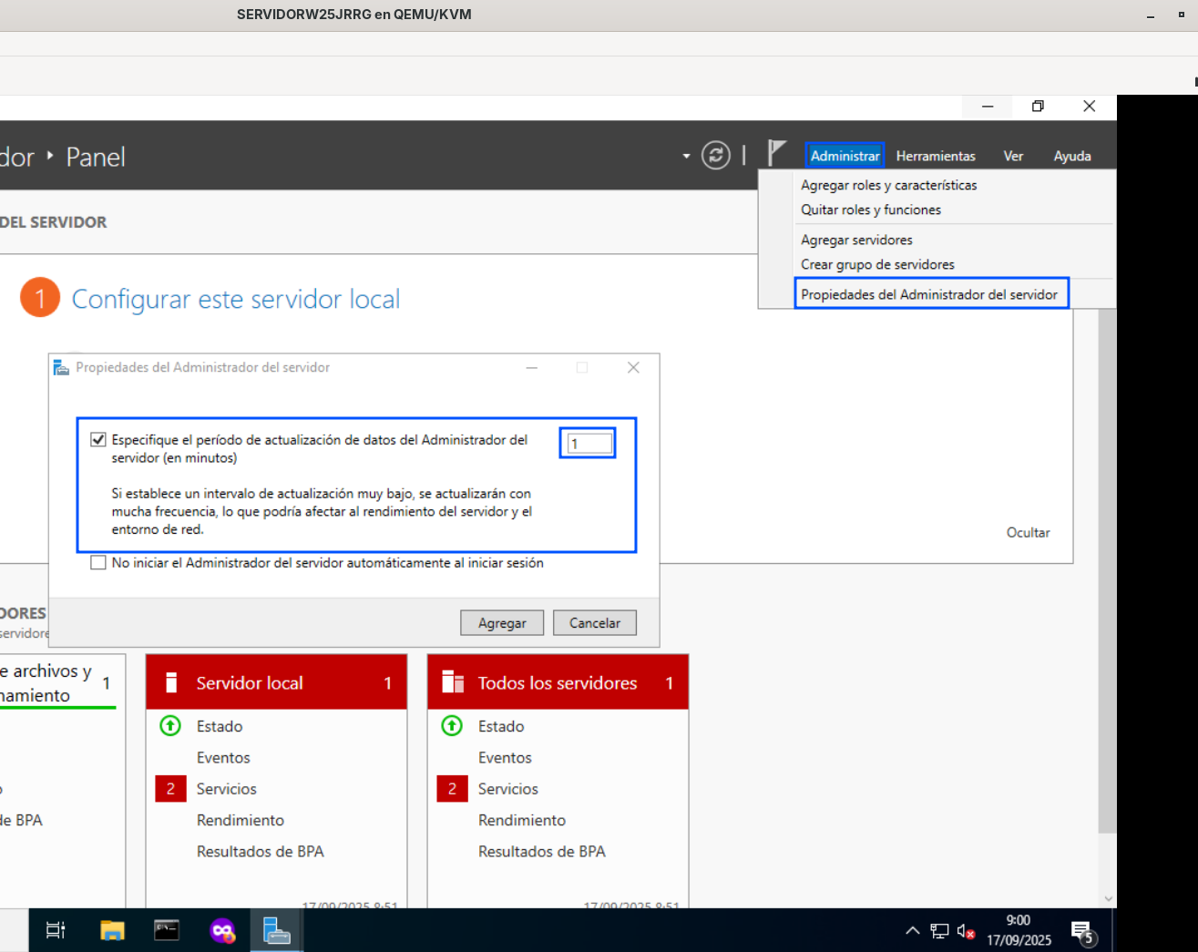Click green status icon in Todos los servidores
Image resolution: width=1198 pixels, height=952 pixels.
coord(452,726)
